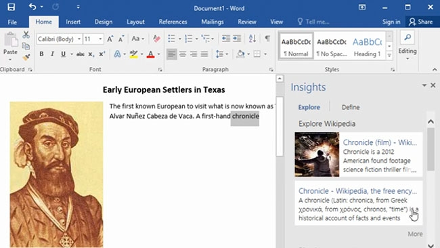Close the Insights pane

coord(433,85)
